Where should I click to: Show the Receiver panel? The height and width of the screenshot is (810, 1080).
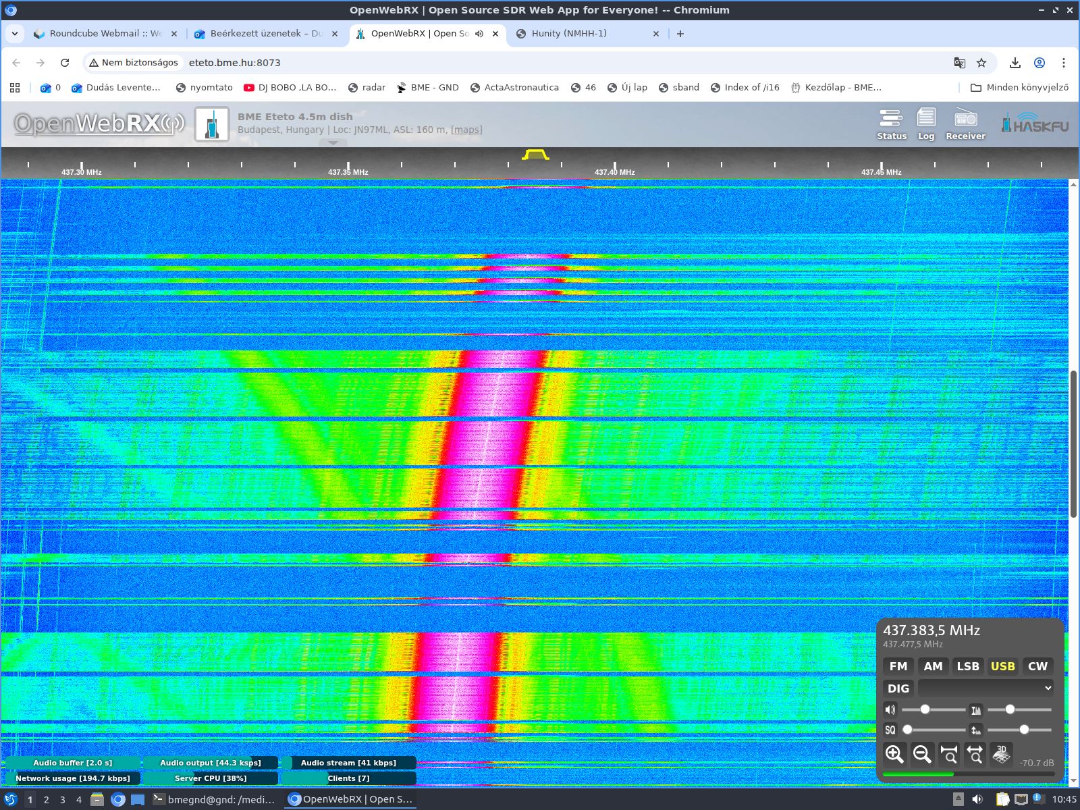pyautogui.click(x=965, y=125)
